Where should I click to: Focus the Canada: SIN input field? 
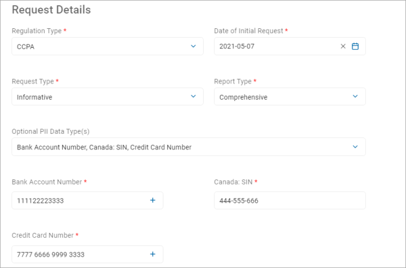click(289, 201)
